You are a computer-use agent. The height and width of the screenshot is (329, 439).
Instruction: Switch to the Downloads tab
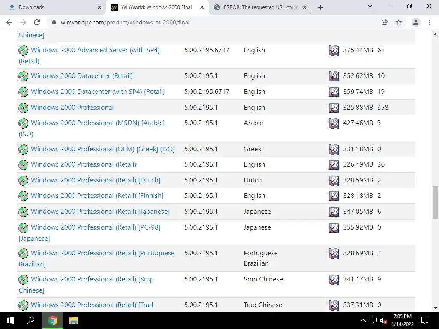coord(53,7)
